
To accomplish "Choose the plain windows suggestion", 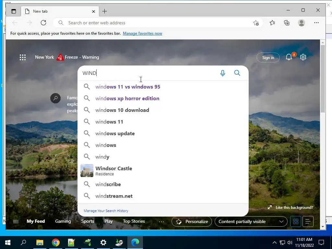I will [x=163, y=145].
